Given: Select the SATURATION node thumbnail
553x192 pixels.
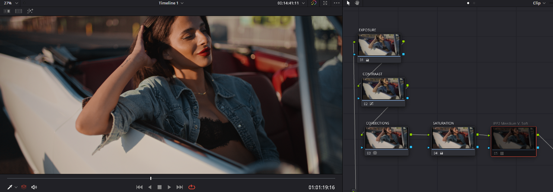Looking at the screenshot, I should [x=453, y=138].
